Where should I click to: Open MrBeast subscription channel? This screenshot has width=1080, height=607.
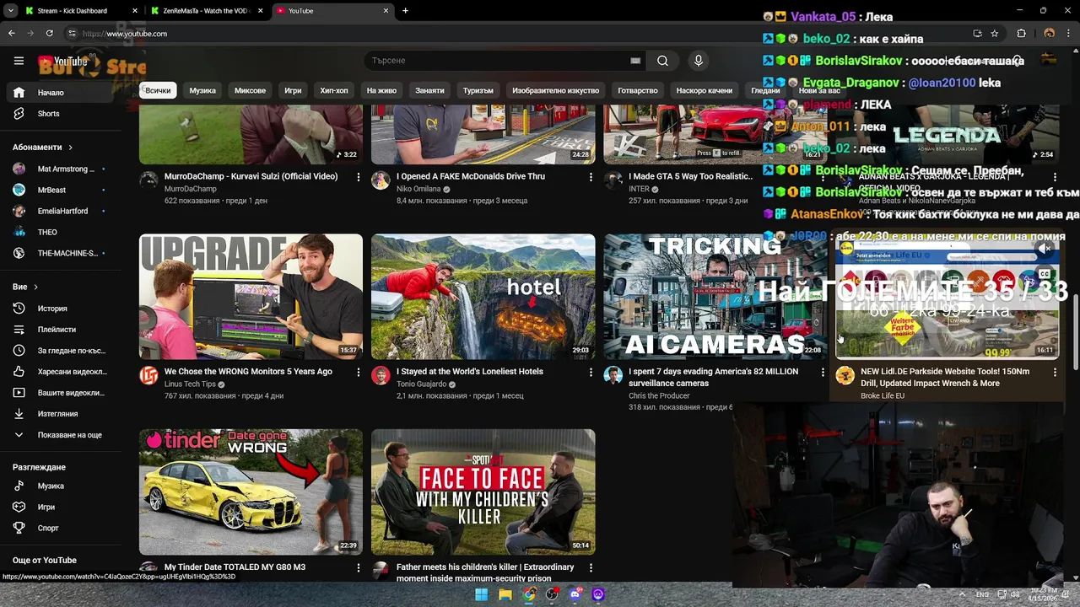click(59, 190)
